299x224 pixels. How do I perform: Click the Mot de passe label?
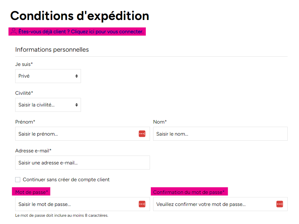pyautogui.click(x=31, y=192)
